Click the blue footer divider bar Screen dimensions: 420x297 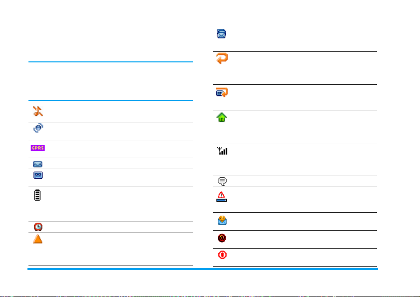(x=203, y=269)
